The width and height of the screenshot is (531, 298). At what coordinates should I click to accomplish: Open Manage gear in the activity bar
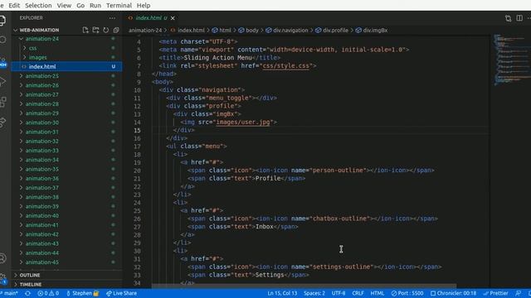pos(2,279)
